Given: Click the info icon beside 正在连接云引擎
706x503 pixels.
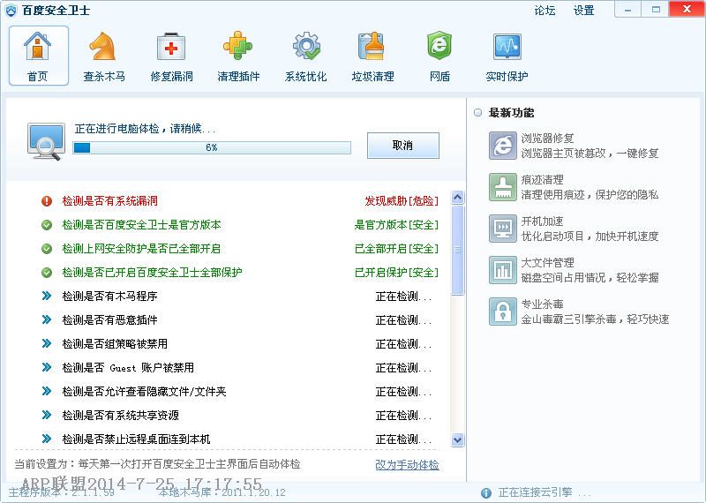Looking at the screenshot, I should (x=486, y=493).
